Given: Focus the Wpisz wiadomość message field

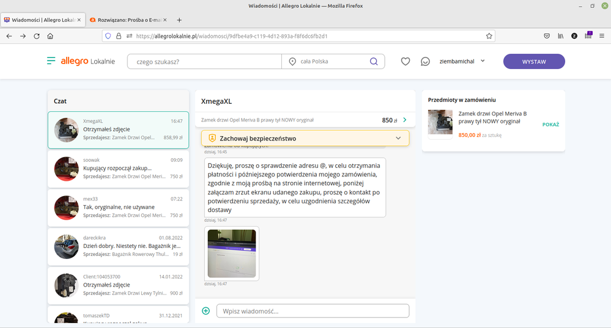Looking at the screenshot, I should coord(313,311).
